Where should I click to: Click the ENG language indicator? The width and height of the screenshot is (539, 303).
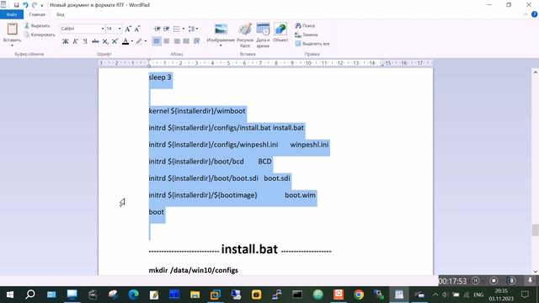point(478,295)
